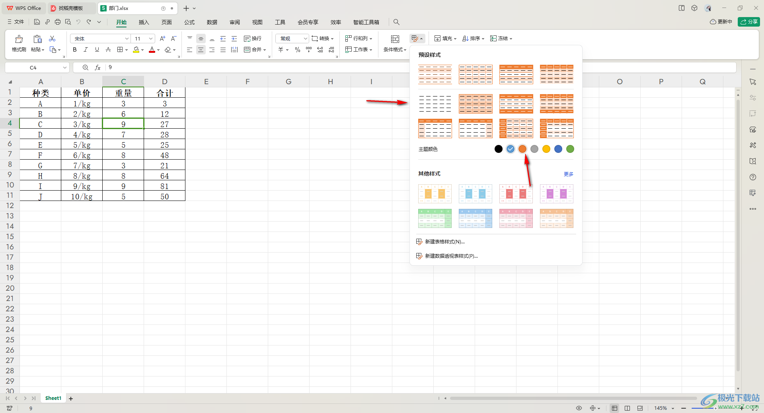Screen dimensions: 764x413
Task: Click the increase decimal places icon
Action: coord(320,50)
